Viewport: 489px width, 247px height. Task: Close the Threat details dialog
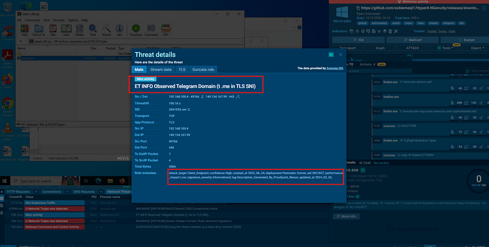click(340, 54)
